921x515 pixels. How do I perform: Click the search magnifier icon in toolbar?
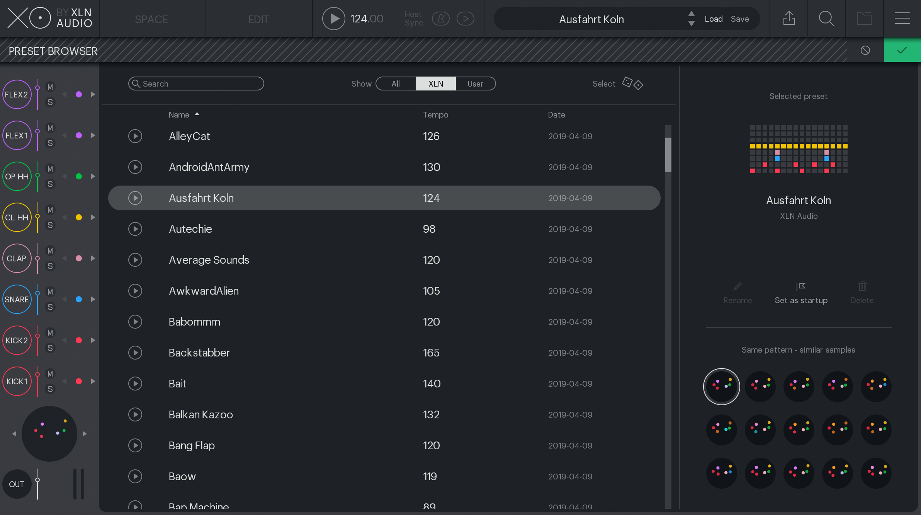828,18
